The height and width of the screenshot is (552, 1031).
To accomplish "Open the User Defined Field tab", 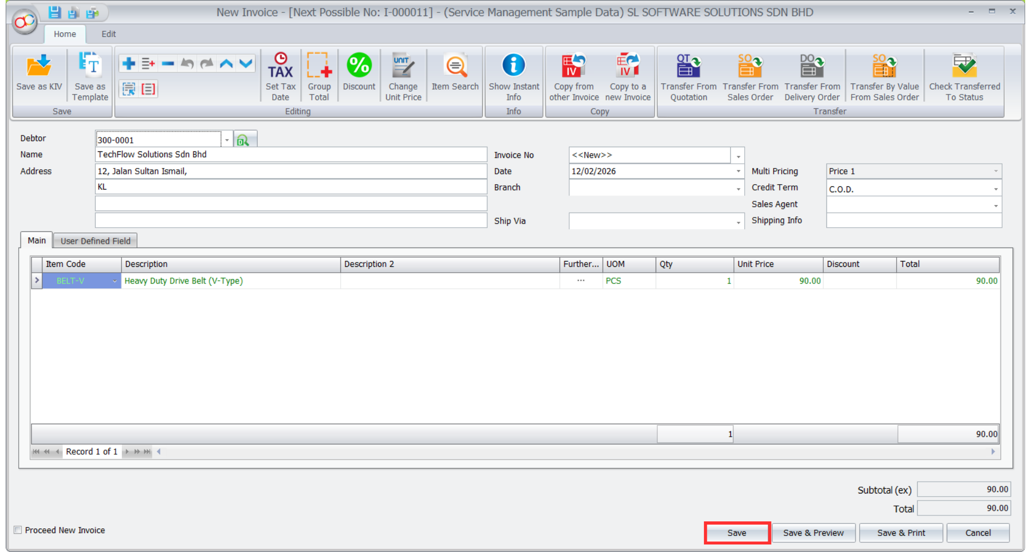I will point(95,241).
